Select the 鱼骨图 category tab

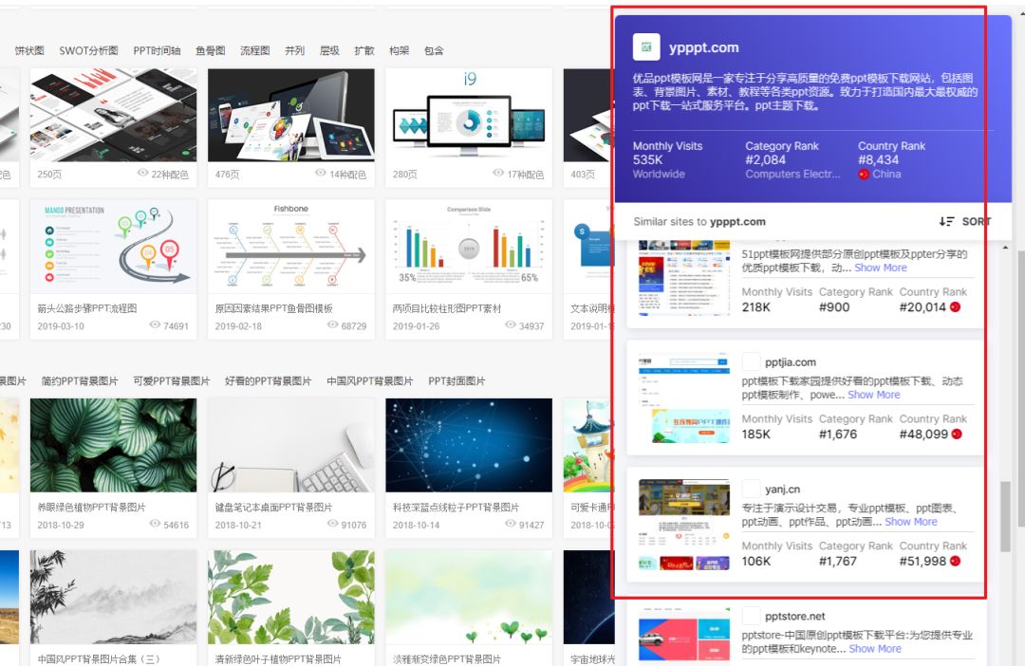pos(211,50)
